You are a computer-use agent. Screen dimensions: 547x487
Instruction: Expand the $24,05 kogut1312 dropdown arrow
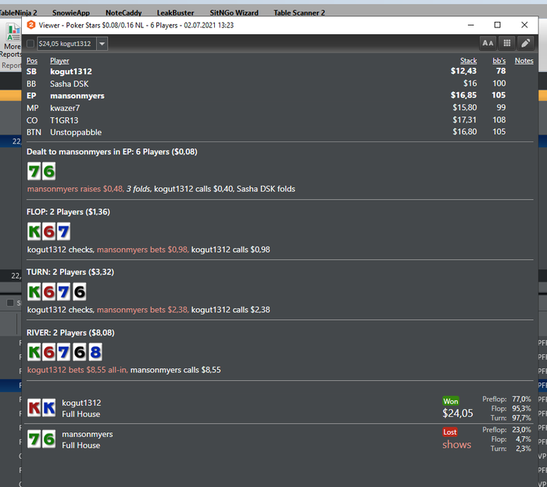(102, 44)
